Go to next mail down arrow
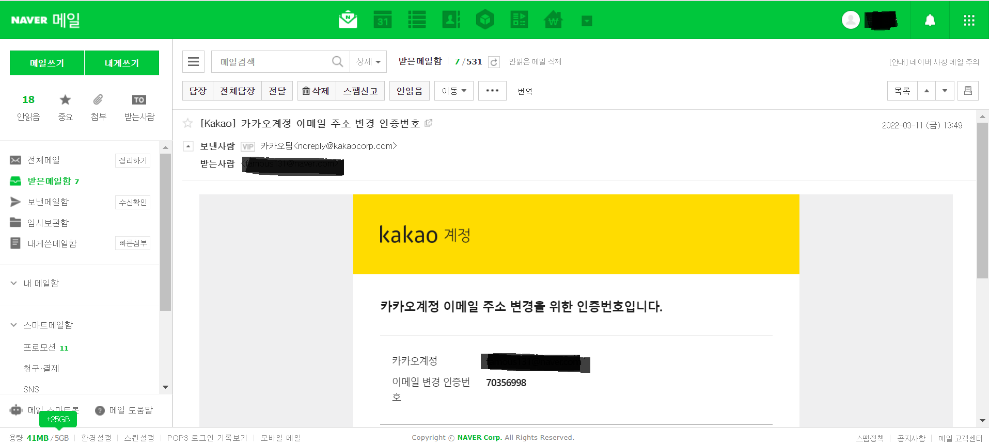This screenshot has width=989, height=447. click(945, 91)
